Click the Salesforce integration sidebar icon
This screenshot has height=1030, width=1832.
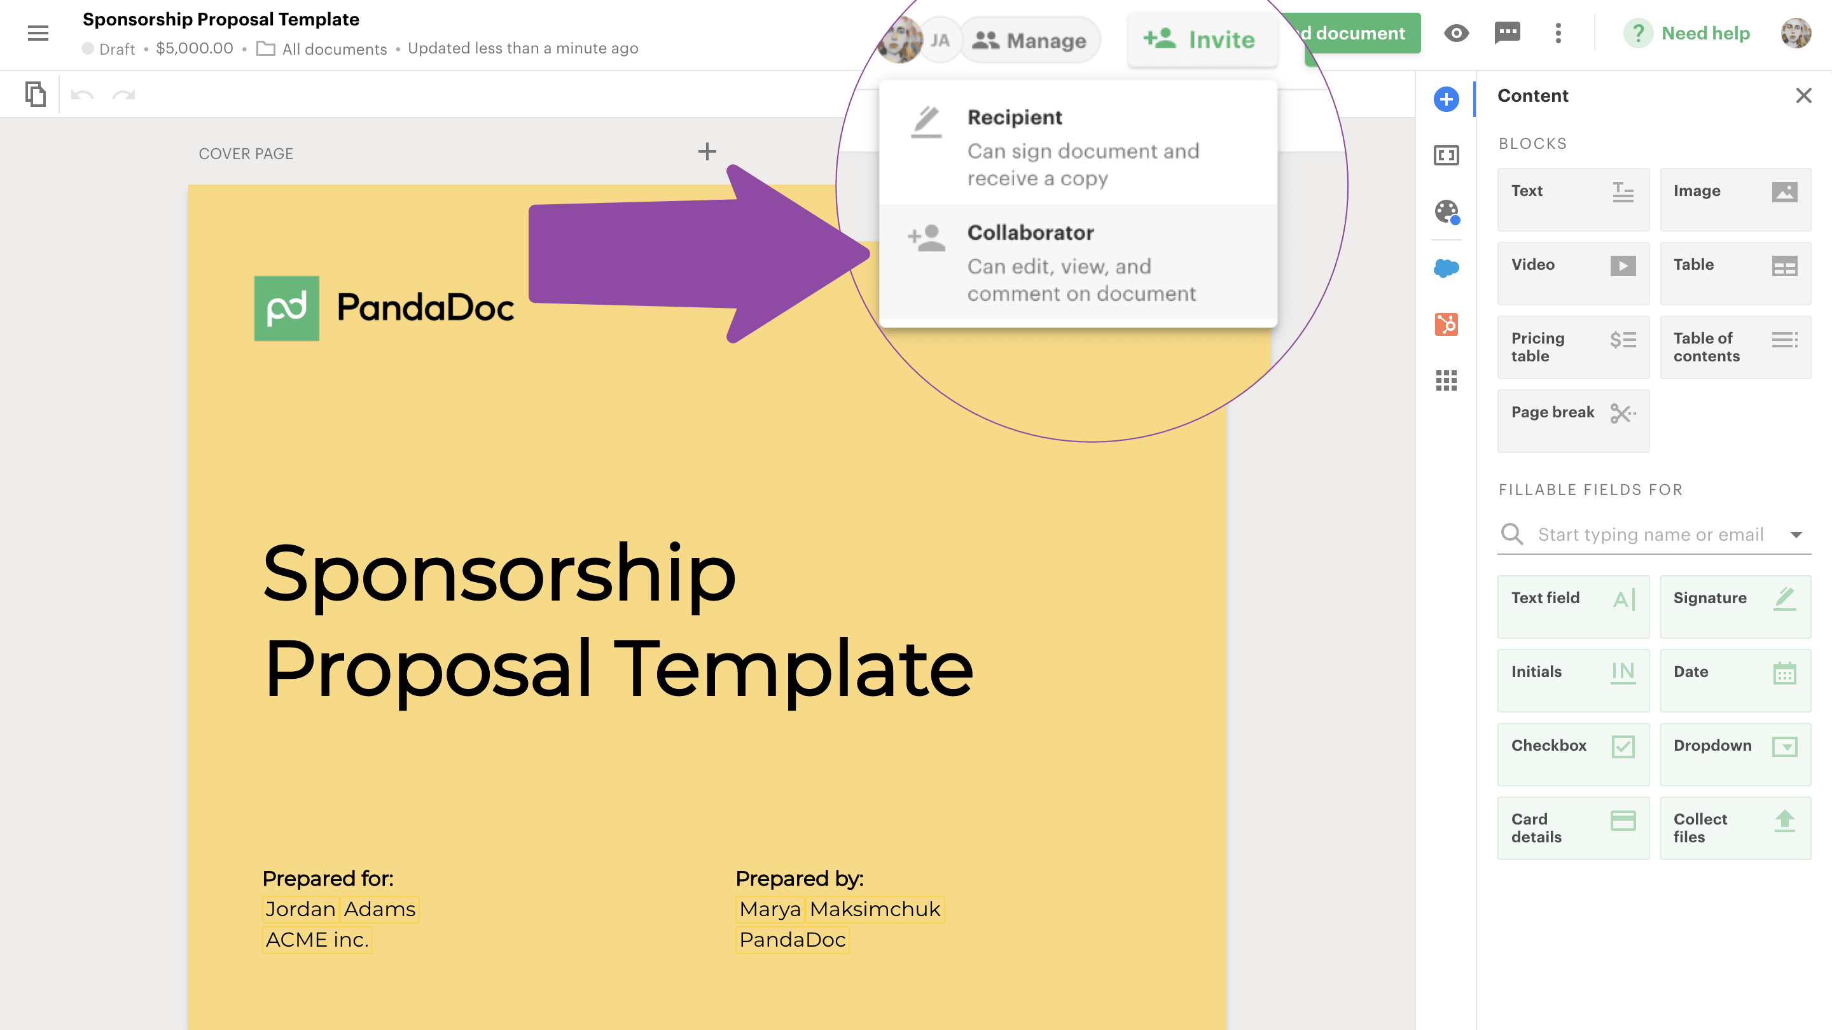pyautogui.click(x=1446, y=267)
